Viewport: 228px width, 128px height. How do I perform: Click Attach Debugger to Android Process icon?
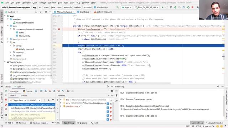[x=188, y=7]
